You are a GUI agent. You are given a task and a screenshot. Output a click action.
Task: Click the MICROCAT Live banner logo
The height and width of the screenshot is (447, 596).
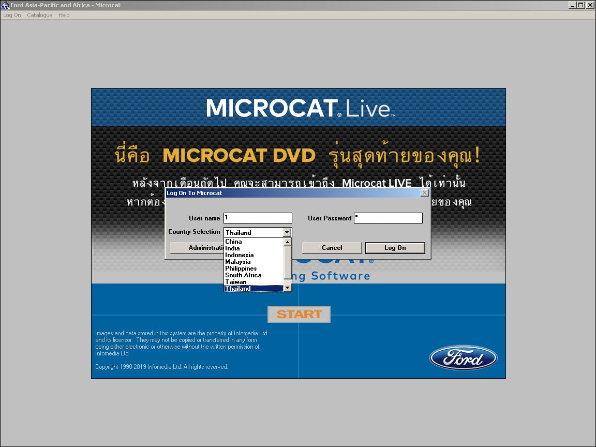(299, 107)
